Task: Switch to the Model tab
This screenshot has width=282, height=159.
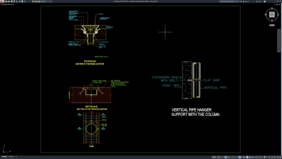Action: (4, 157)
